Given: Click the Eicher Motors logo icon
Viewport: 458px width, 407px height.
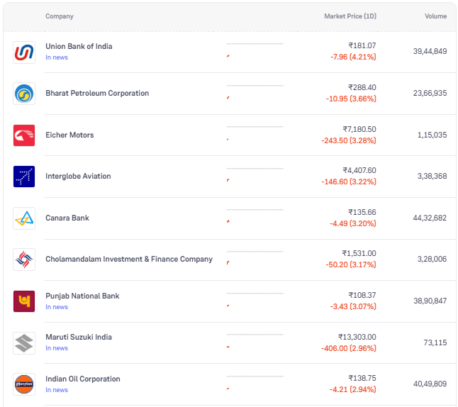Looking at the screenshot, I should pos(24,135).
